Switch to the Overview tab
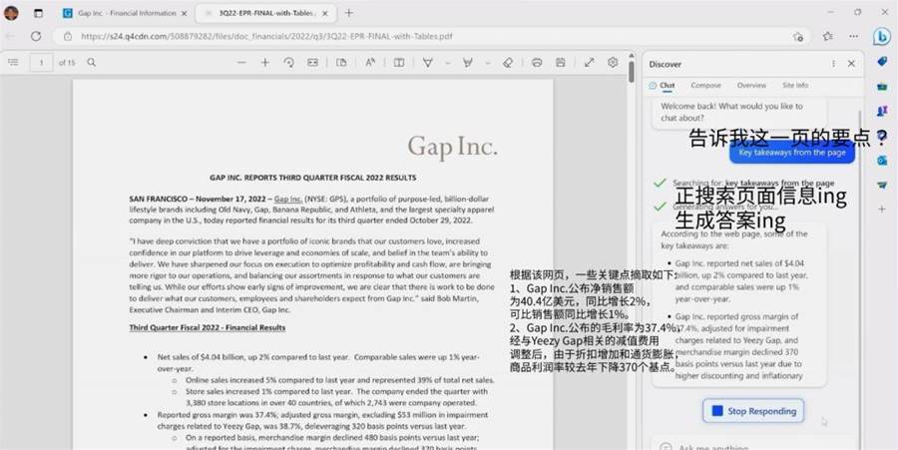The width and height of the screenshot is (898, 450). 751,85
